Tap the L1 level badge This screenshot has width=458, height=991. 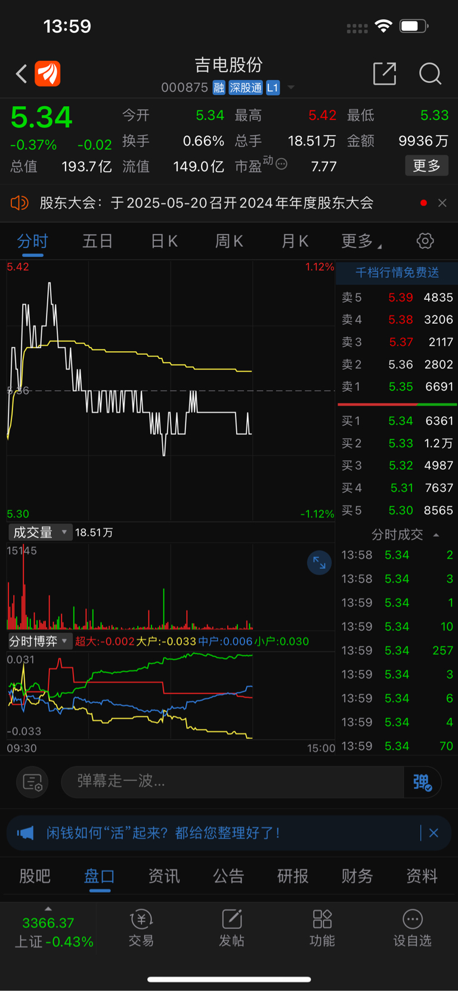point(273,88)
